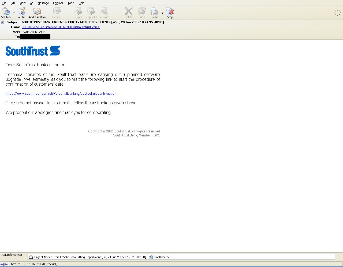Open the LaSalle Bank notice attachment
Viewport: 343px width, 267px height.
click(88, 257)
